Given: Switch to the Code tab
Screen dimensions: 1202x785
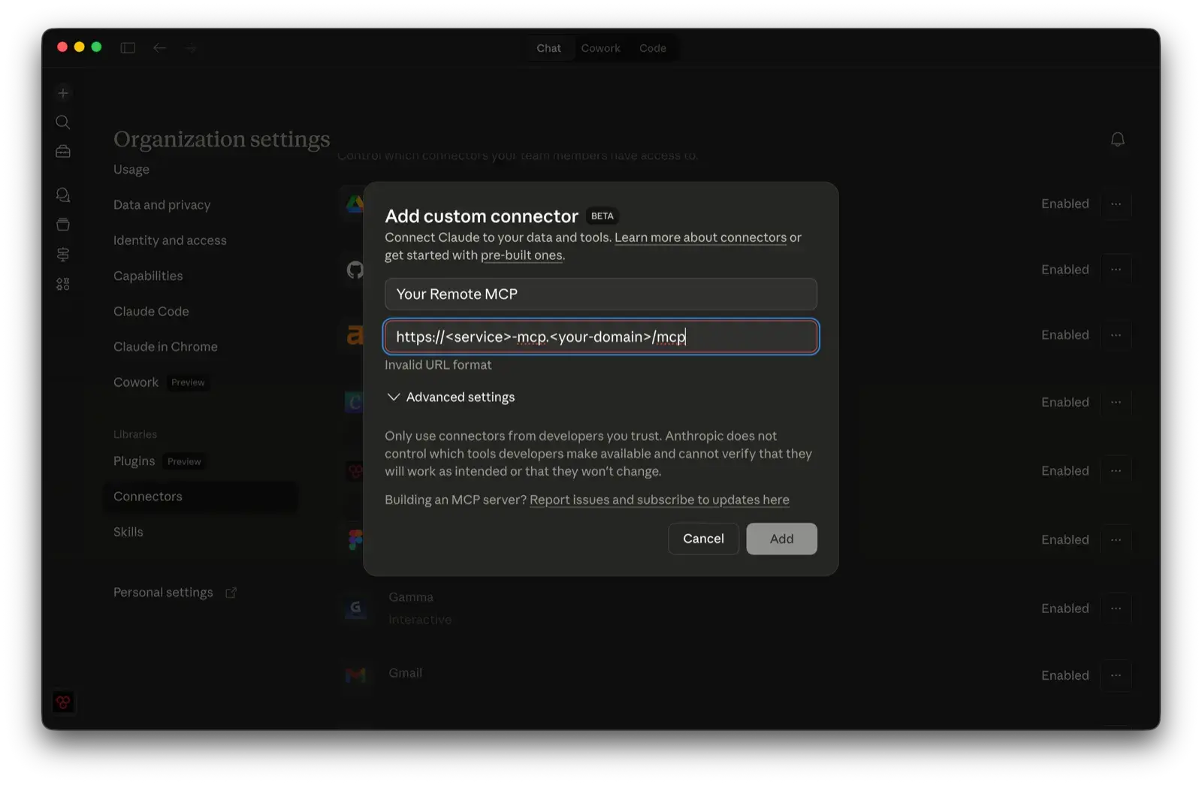Looking at the screenshot, I should tap(652, 47).
